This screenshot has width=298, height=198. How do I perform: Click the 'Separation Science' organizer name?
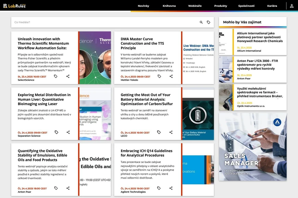pos(29,136)
